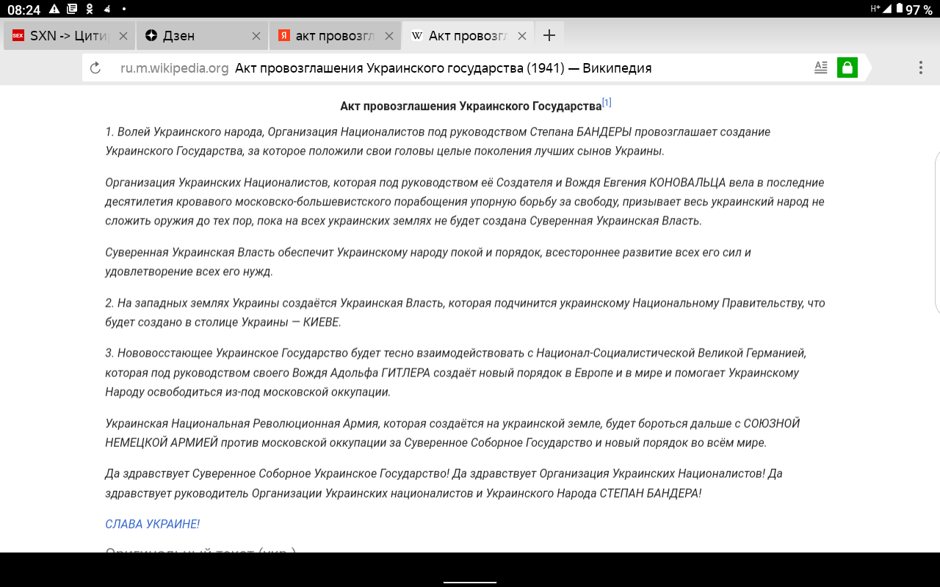Open the СЛАВА УКРАИНЕ! link
The width and height of the screenshot is (940, 587).
152,524
